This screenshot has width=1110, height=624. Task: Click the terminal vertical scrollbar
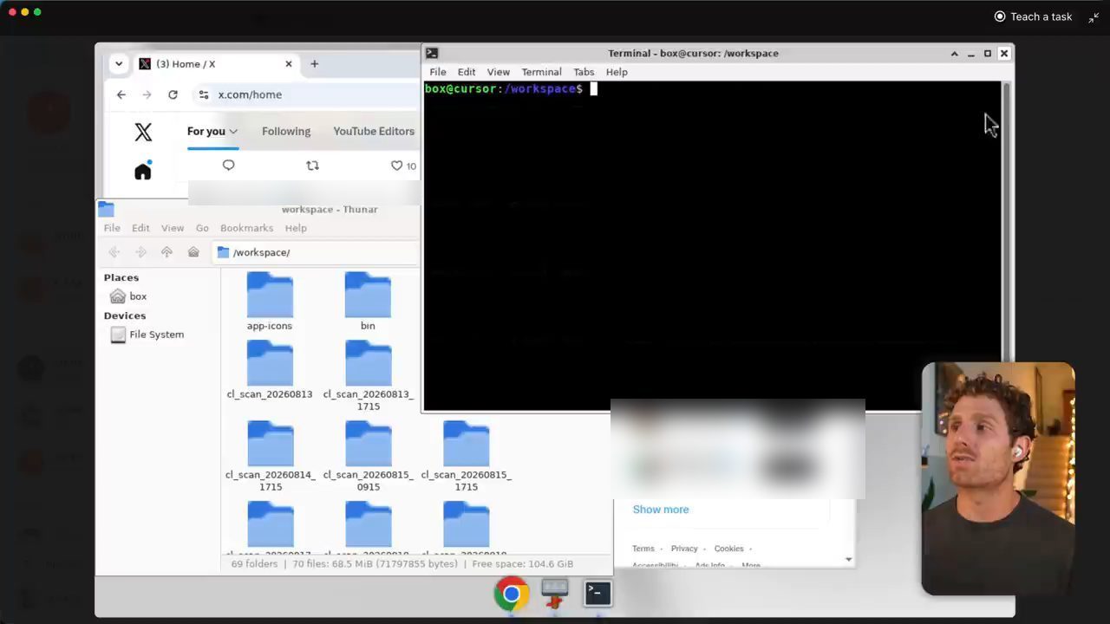coord(1007,221)
